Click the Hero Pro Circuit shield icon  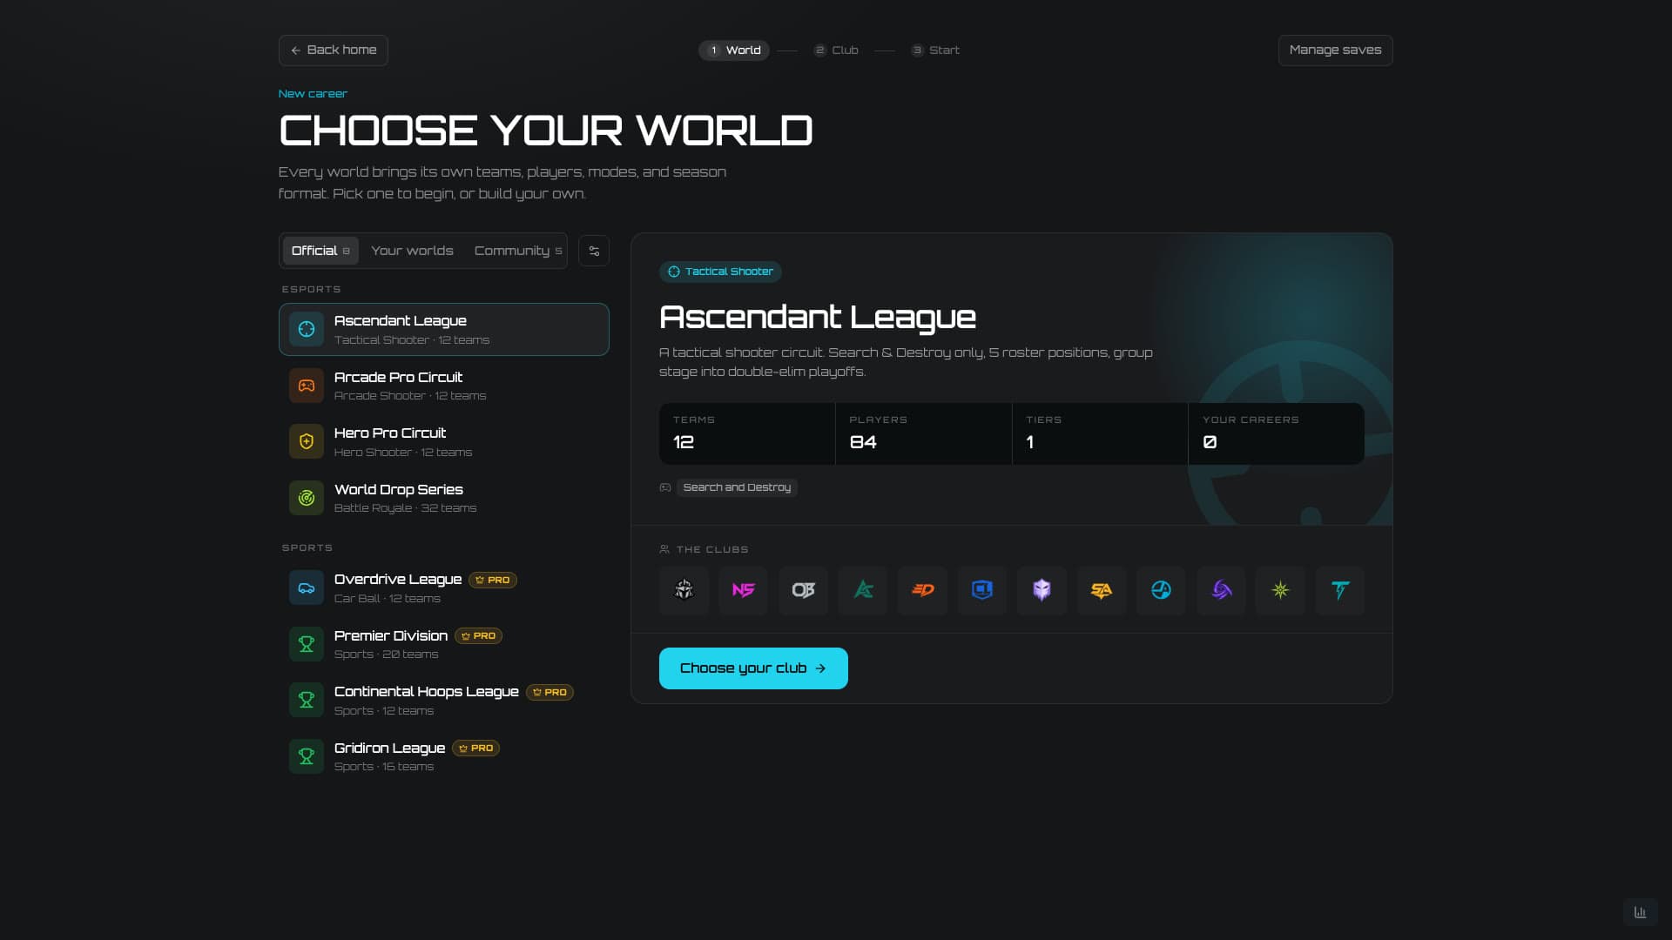coord(307,441)
